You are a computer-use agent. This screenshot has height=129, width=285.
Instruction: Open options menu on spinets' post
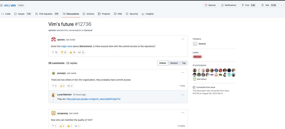click(x=183, y=39)
